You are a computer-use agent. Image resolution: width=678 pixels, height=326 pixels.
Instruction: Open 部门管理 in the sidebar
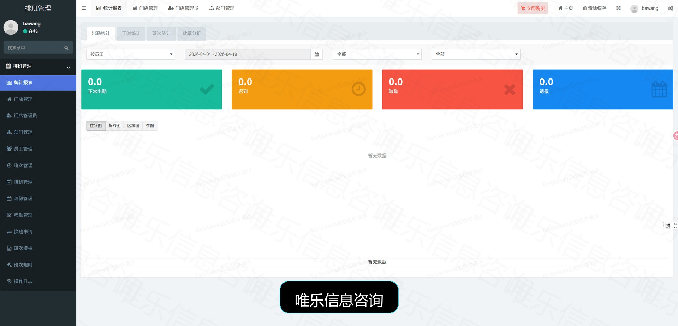coord(38,132)
